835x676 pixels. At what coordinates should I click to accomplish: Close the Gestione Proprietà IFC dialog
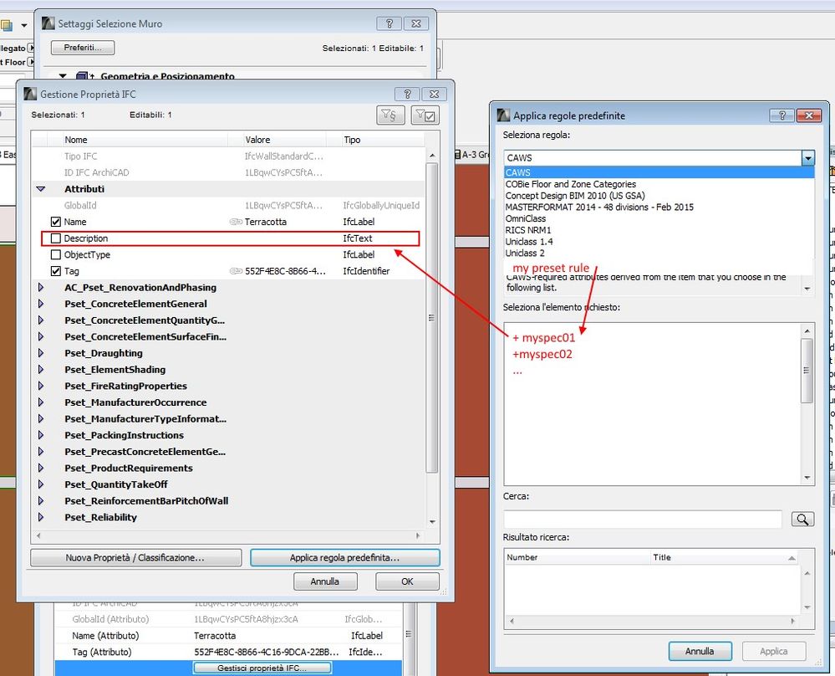tap(434, 94)
